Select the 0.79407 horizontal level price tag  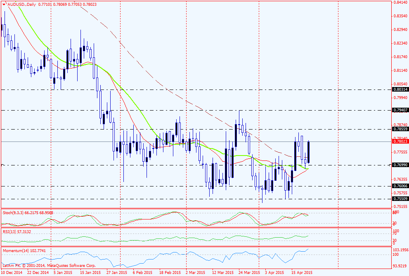(x=400, y=110)
